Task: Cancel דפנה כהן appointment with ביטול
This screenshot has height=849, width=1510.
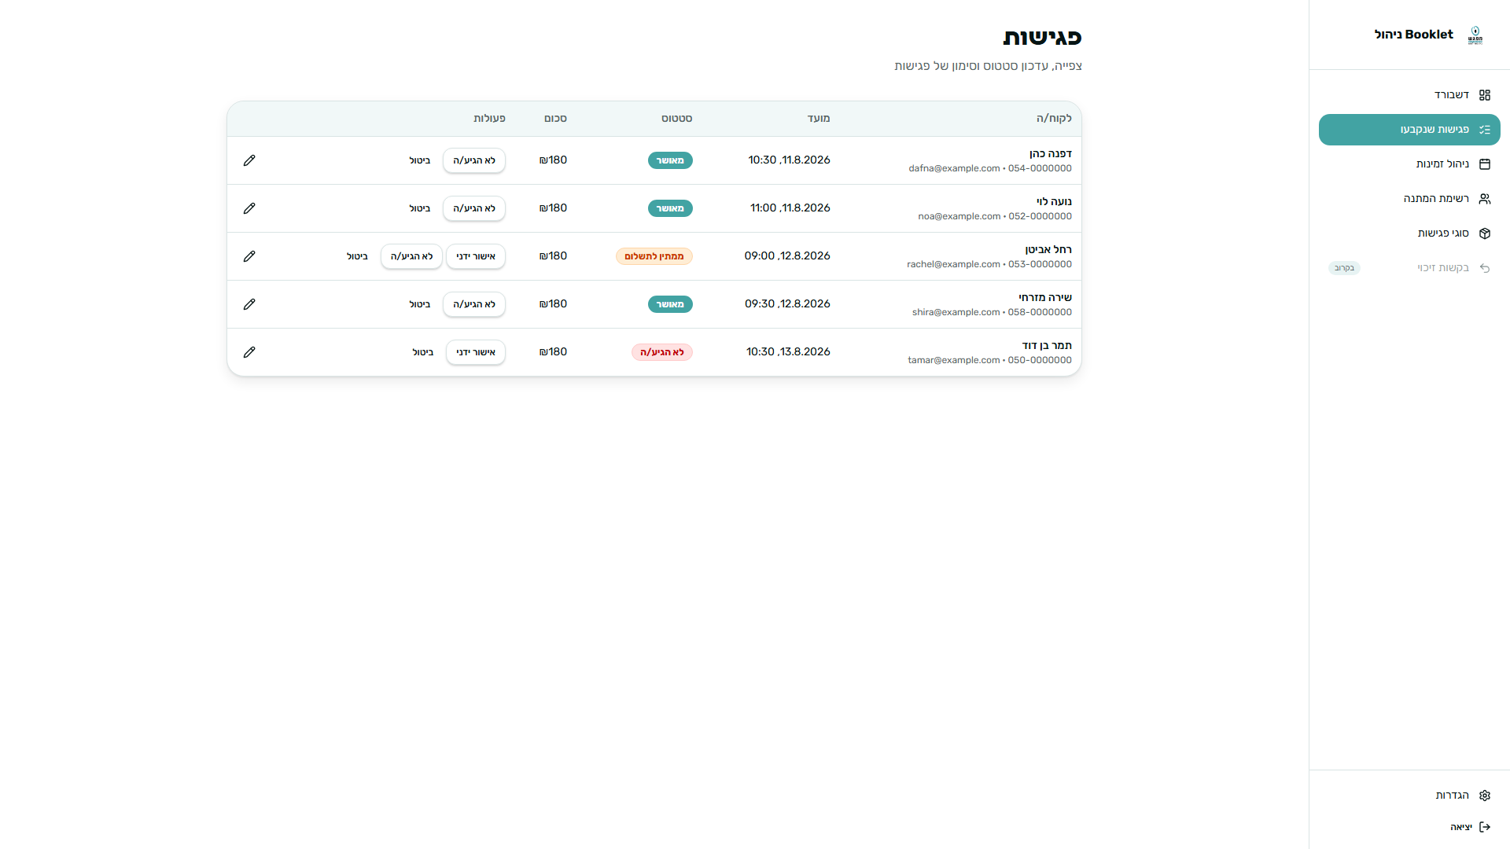Action: pyautogui.click(x=420, y=160)
